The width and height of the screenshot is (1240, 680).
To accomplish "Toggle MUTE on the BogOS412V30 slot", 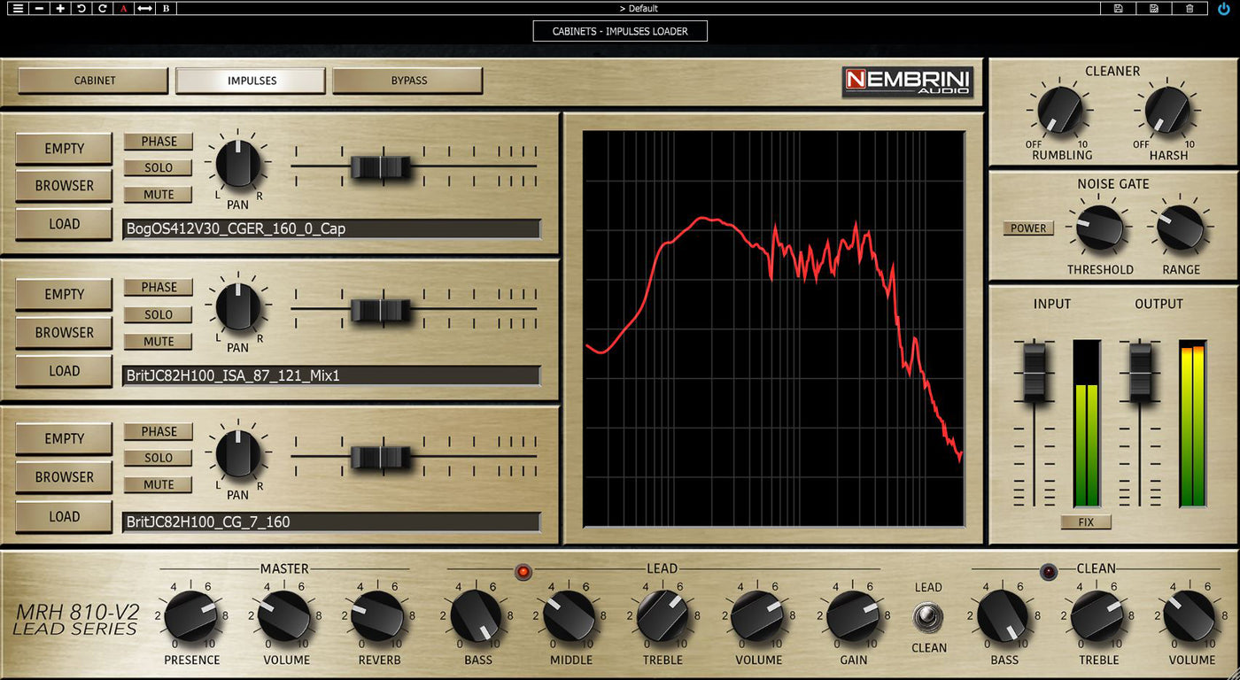I will point(159,195).
